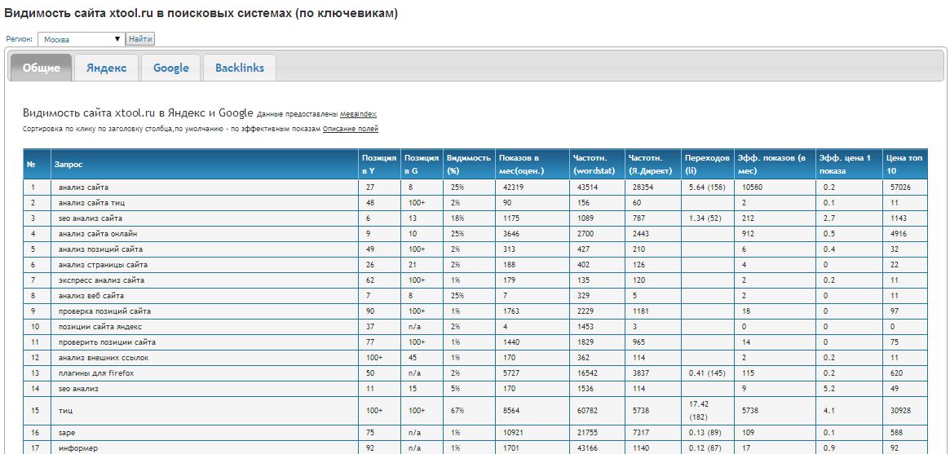Switch to the Google tab

170,68
